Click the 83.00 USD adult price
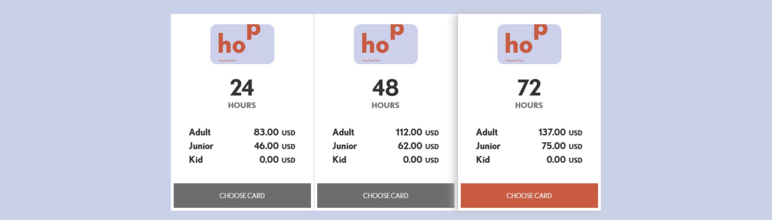Viewport: 772px width, 220px height. coord(274,132)
